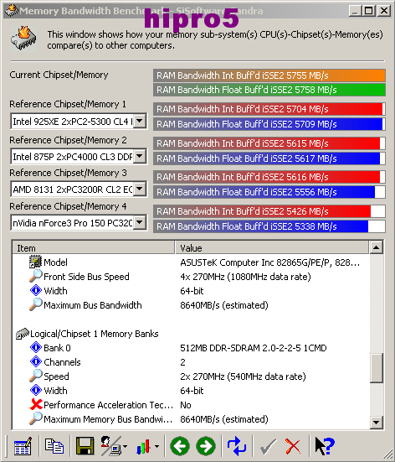This screenshot has width=395, height=462.
Task: Copy results using the copy icon
Action: point(54,446)
